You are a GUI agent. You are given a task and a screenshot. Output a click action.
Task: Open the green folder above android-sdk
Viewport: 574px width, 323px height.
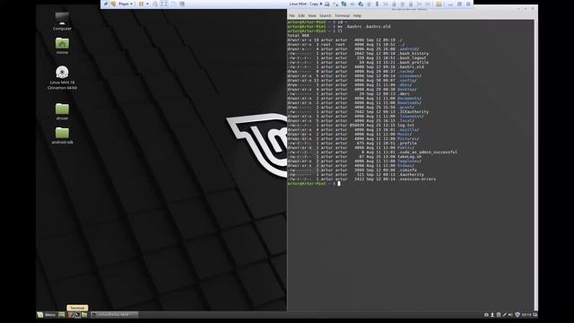pos(62,111)
